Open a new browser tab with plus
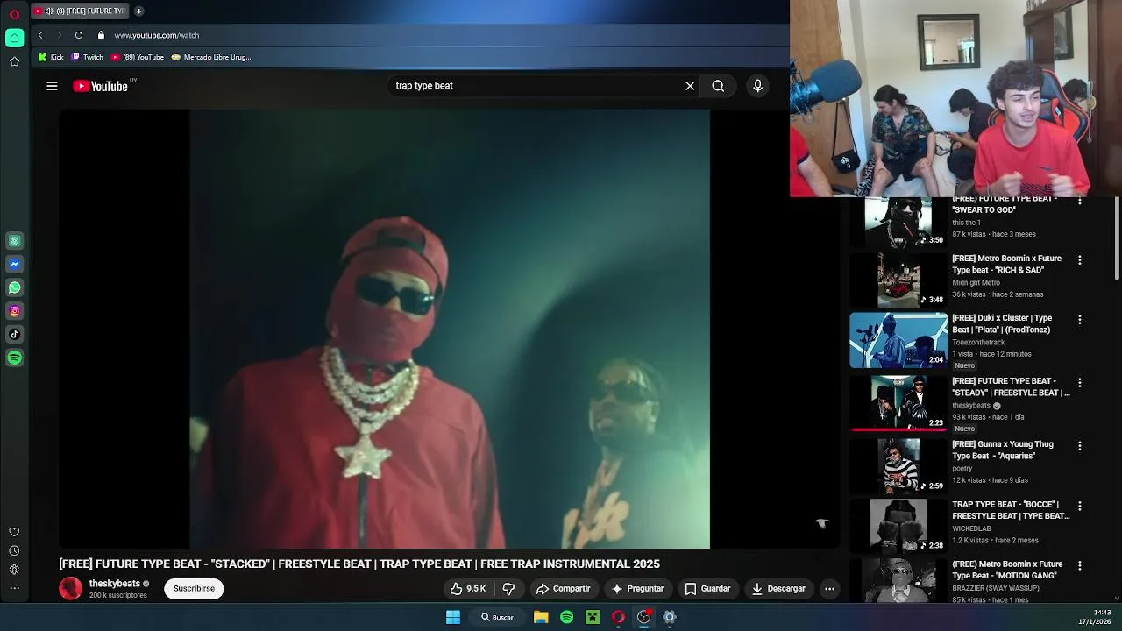This screenshot has height=631, width=1122. pyautogui.click(x=138, y=11)
